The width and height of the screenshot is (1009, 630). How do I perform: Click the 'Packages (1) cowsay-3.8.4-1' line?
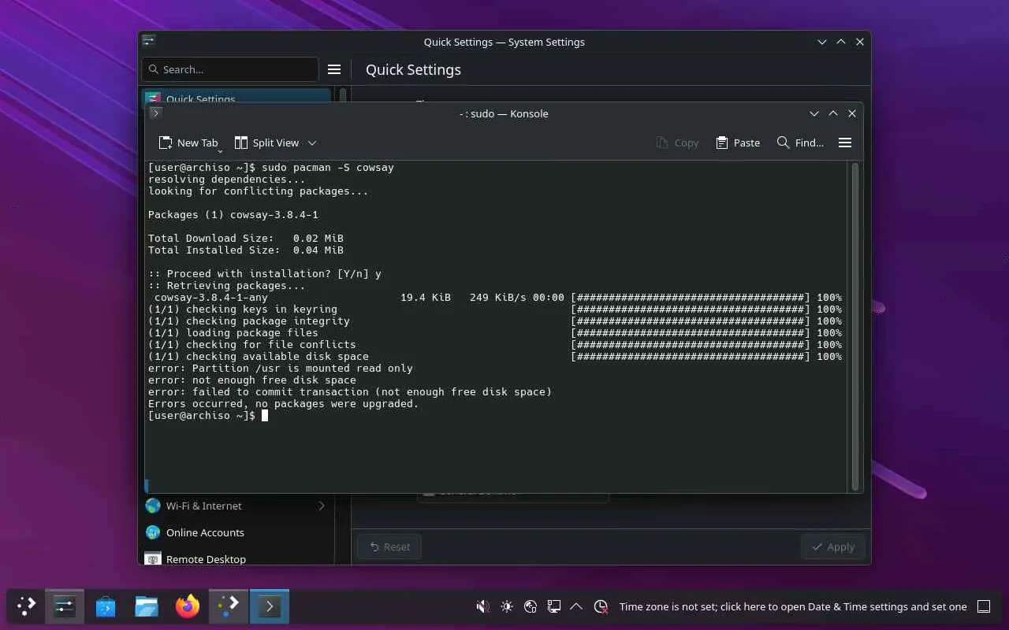[233, 214]
